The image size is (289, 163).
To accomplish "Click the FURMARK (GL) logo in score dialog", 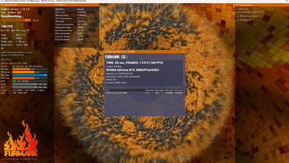I will 116,57.
